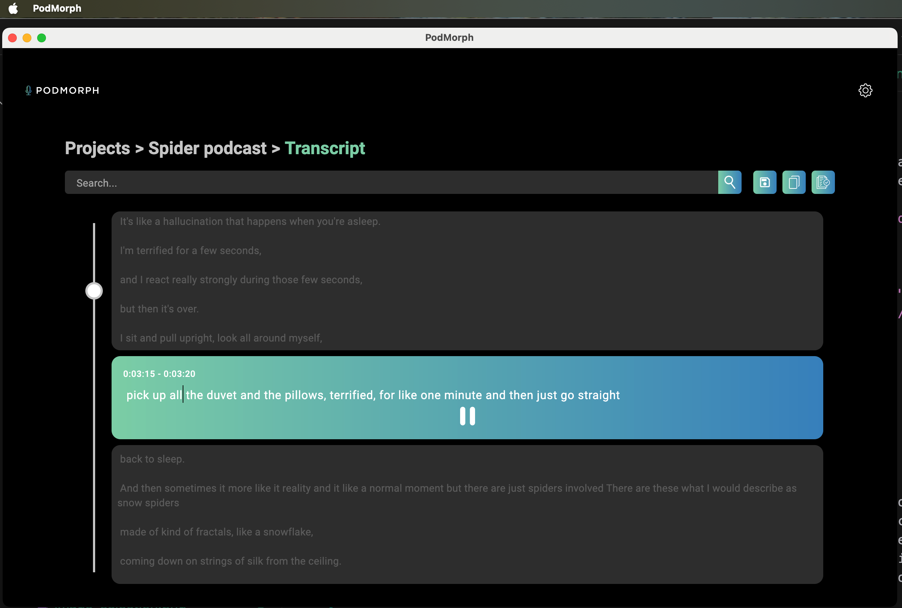Click the document checkmark icon
The width and height of the screenshot is (902, 608).
823,182
